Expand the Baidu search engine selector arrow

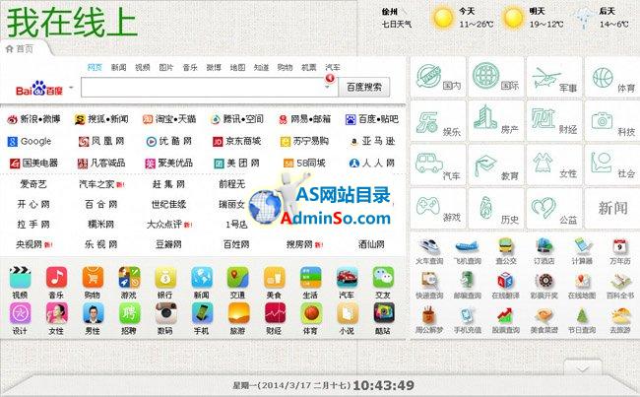[71, 88]
